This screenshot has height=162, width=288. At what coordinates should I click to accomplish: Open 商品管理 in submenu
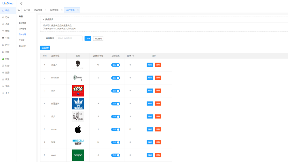(x=22, y=23)
